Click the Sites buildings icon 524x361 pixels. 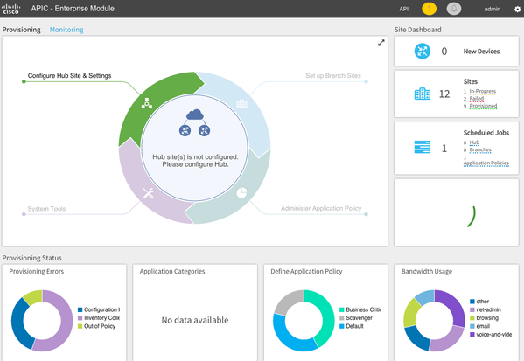coord(422,94)
